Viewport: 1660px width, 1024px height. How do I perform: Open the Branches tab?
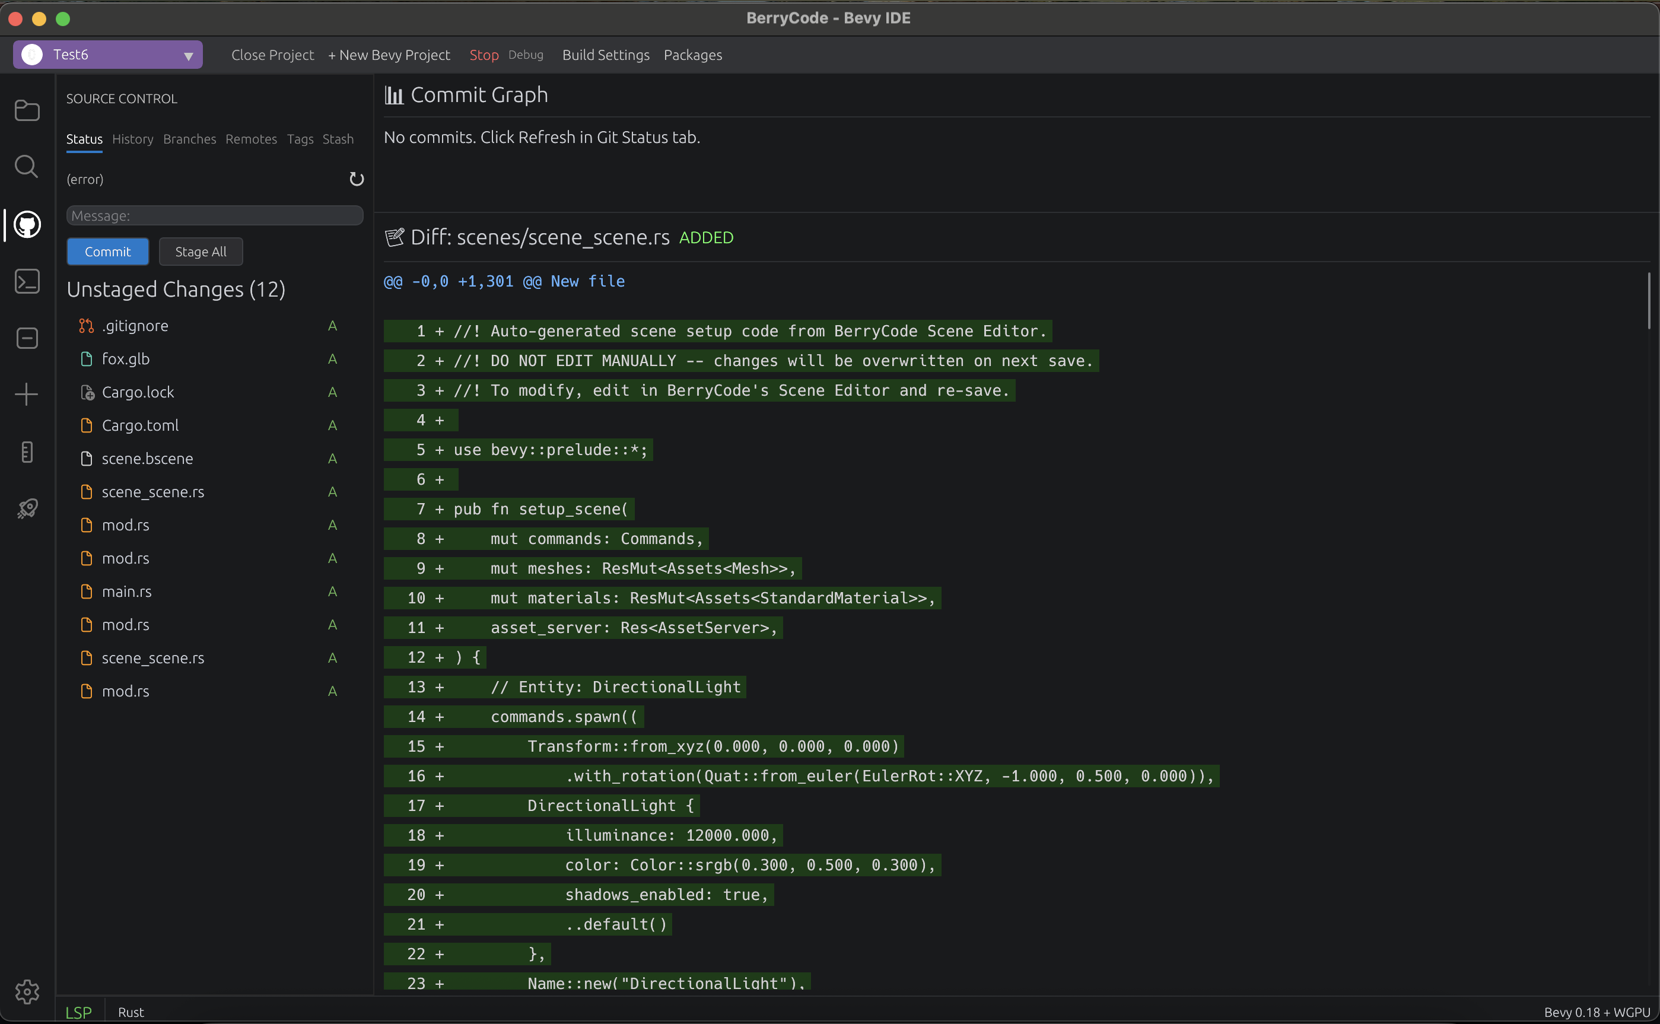[x=190, y=139]
